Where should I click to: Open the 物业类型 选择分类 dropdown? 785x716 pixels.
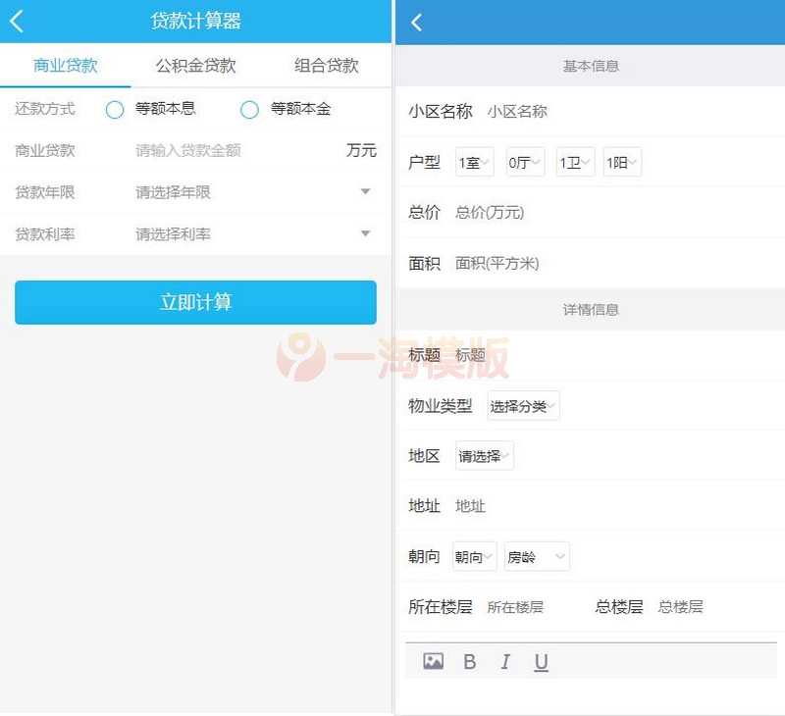524,404
